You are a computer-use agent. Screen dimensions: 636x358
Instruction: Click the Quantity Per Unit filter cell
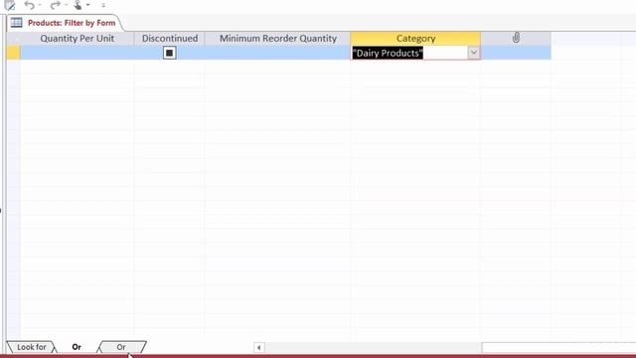point(78,53)
